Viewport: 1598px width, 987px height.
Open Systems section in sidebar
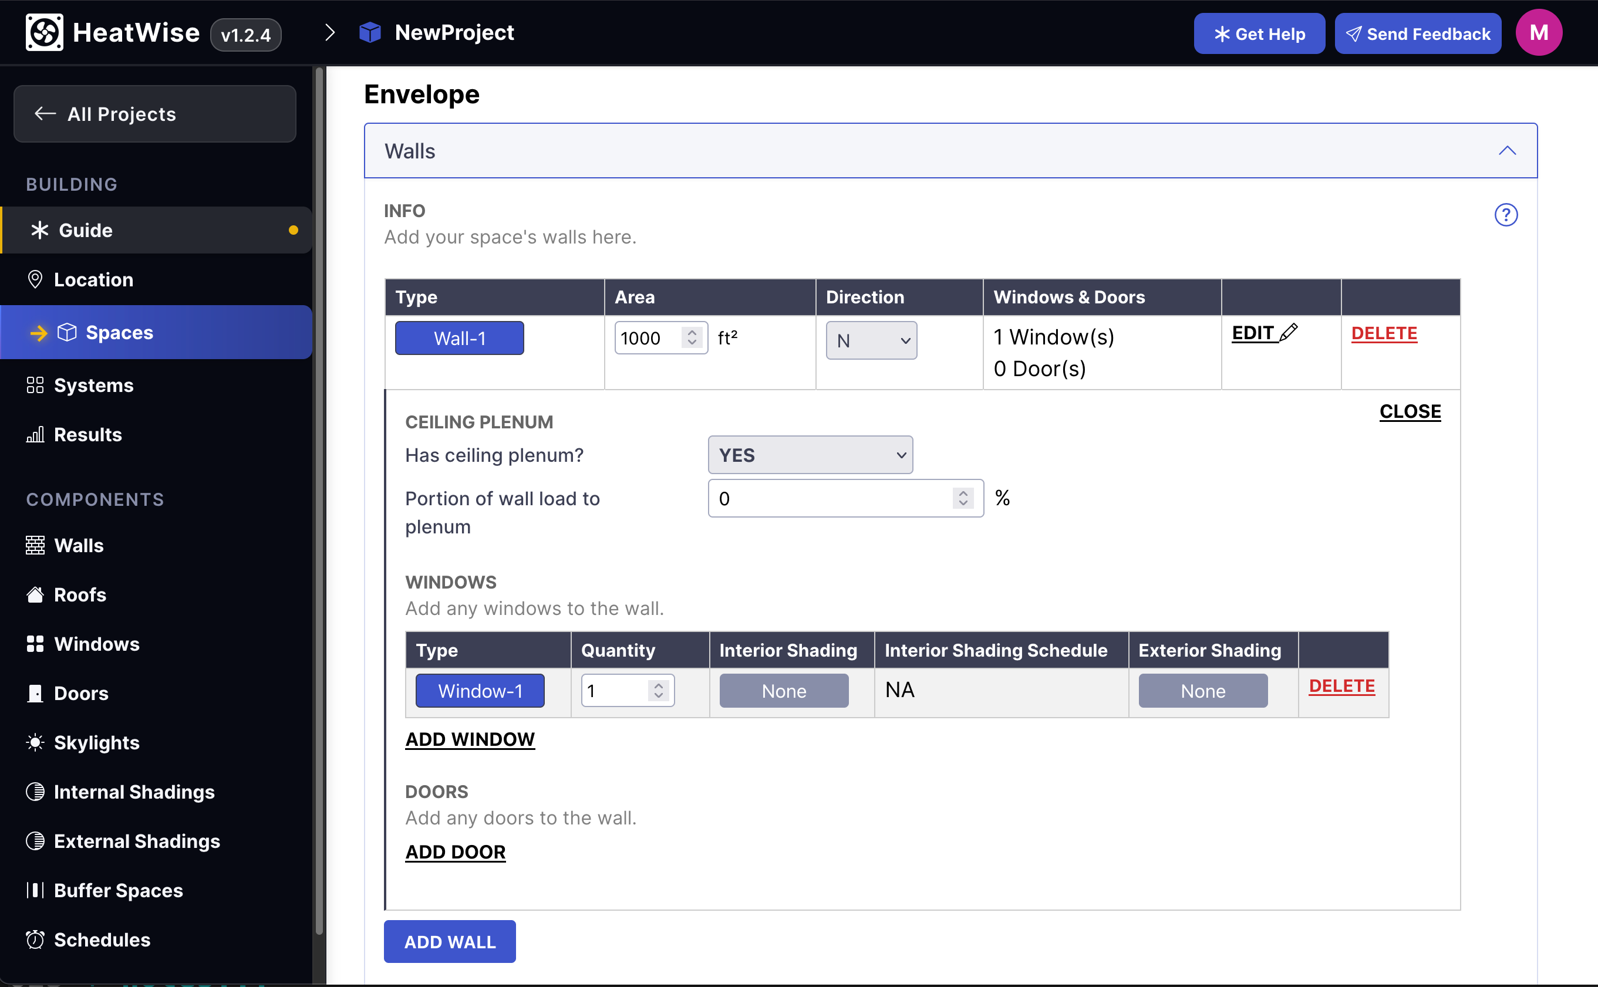156,385
